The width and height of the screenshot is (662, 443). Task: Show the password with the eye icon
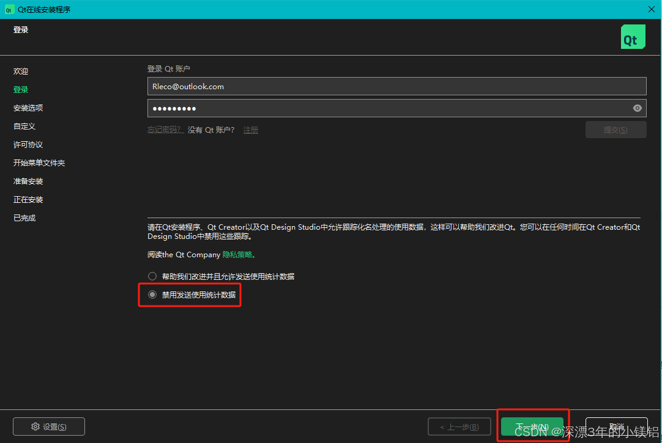tap(637, 108)
